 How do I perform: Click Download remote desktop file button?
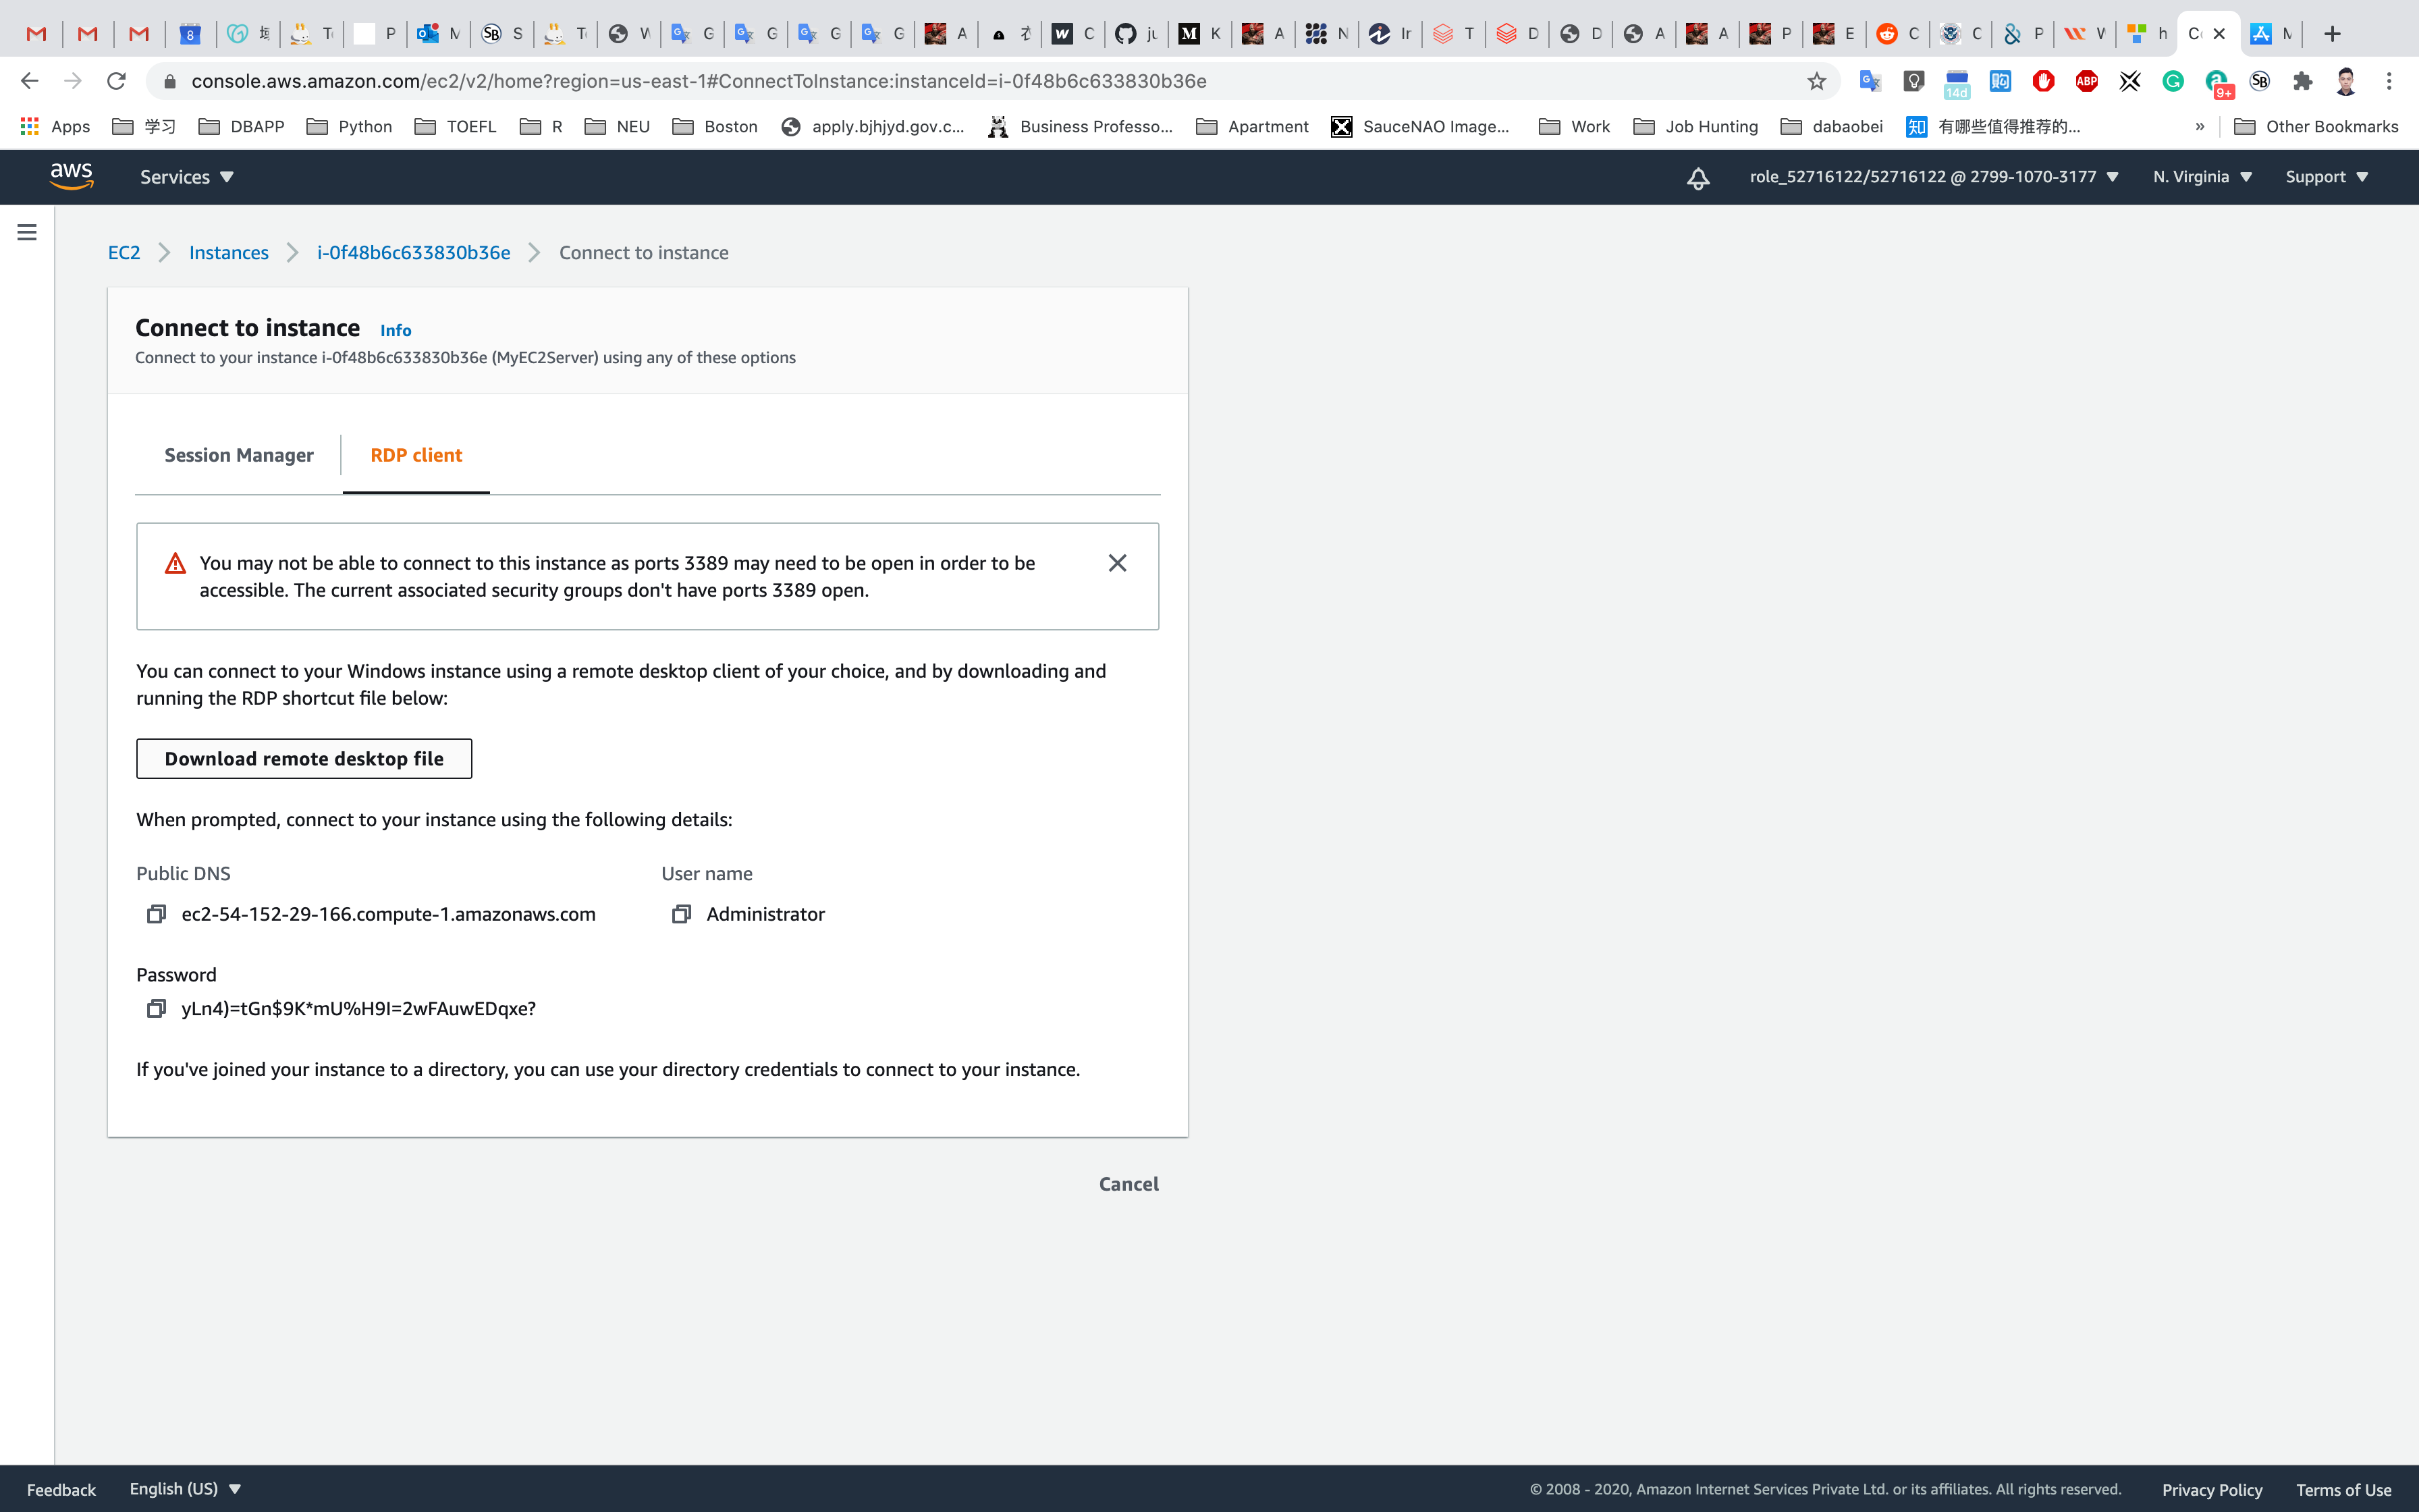pyautogui.click(x=304, y=759)
